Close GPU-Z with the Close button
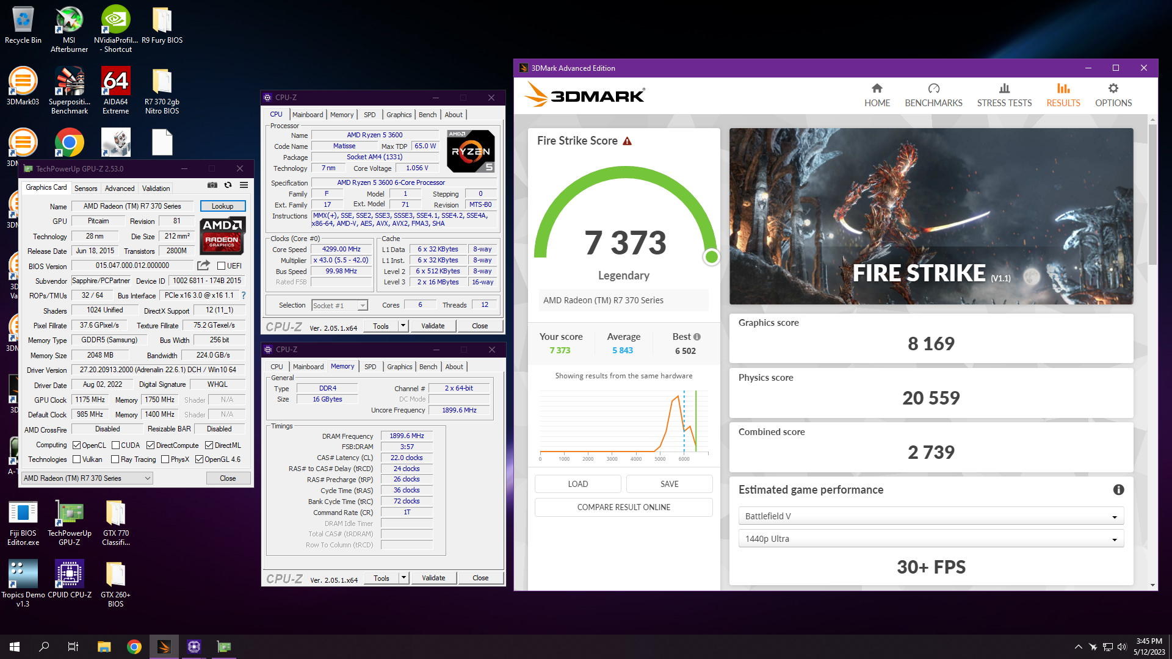This screenshot has width=1172, height=659. [x=228, y=478]
